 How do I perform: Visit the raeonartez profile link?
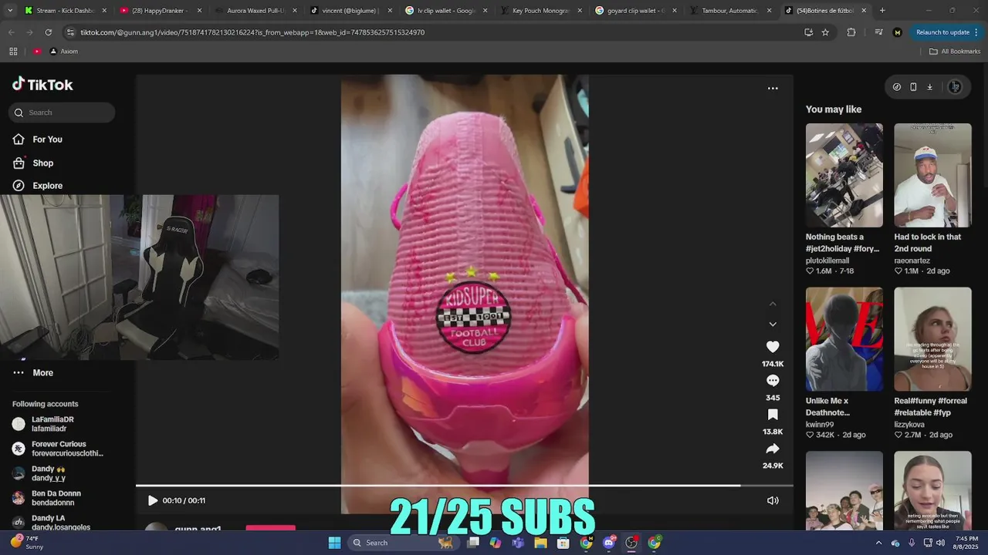coord(912,261)
